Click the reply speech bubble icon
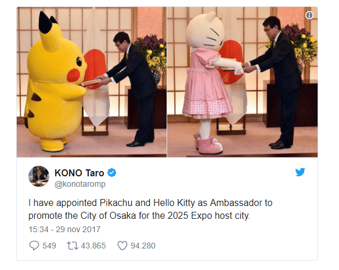 [x=34, y=246]
